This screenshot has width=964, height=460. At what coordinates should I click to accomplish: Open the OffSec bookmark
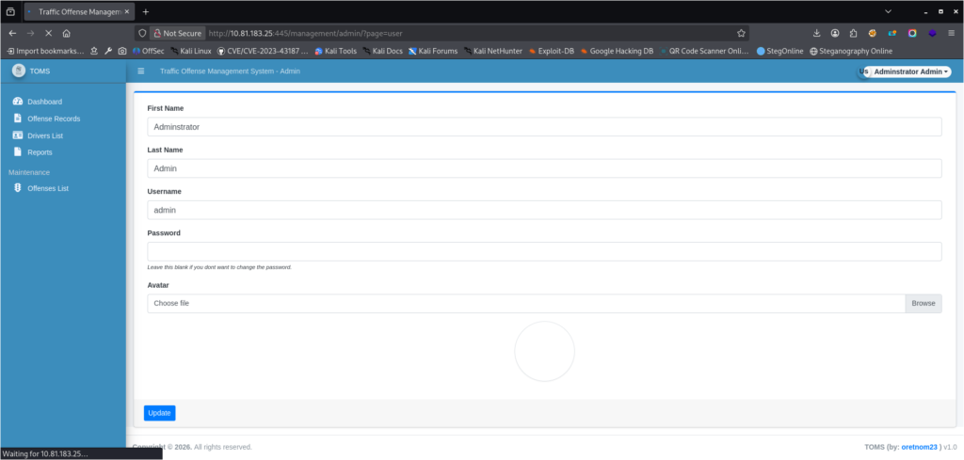point(148,51)
